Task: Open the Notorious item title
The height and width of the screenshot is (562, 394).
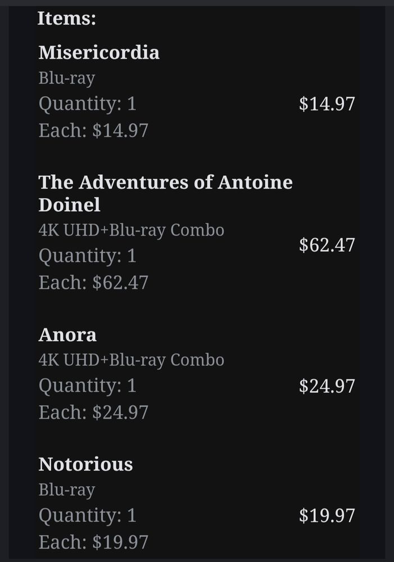Action: [85, 464]
